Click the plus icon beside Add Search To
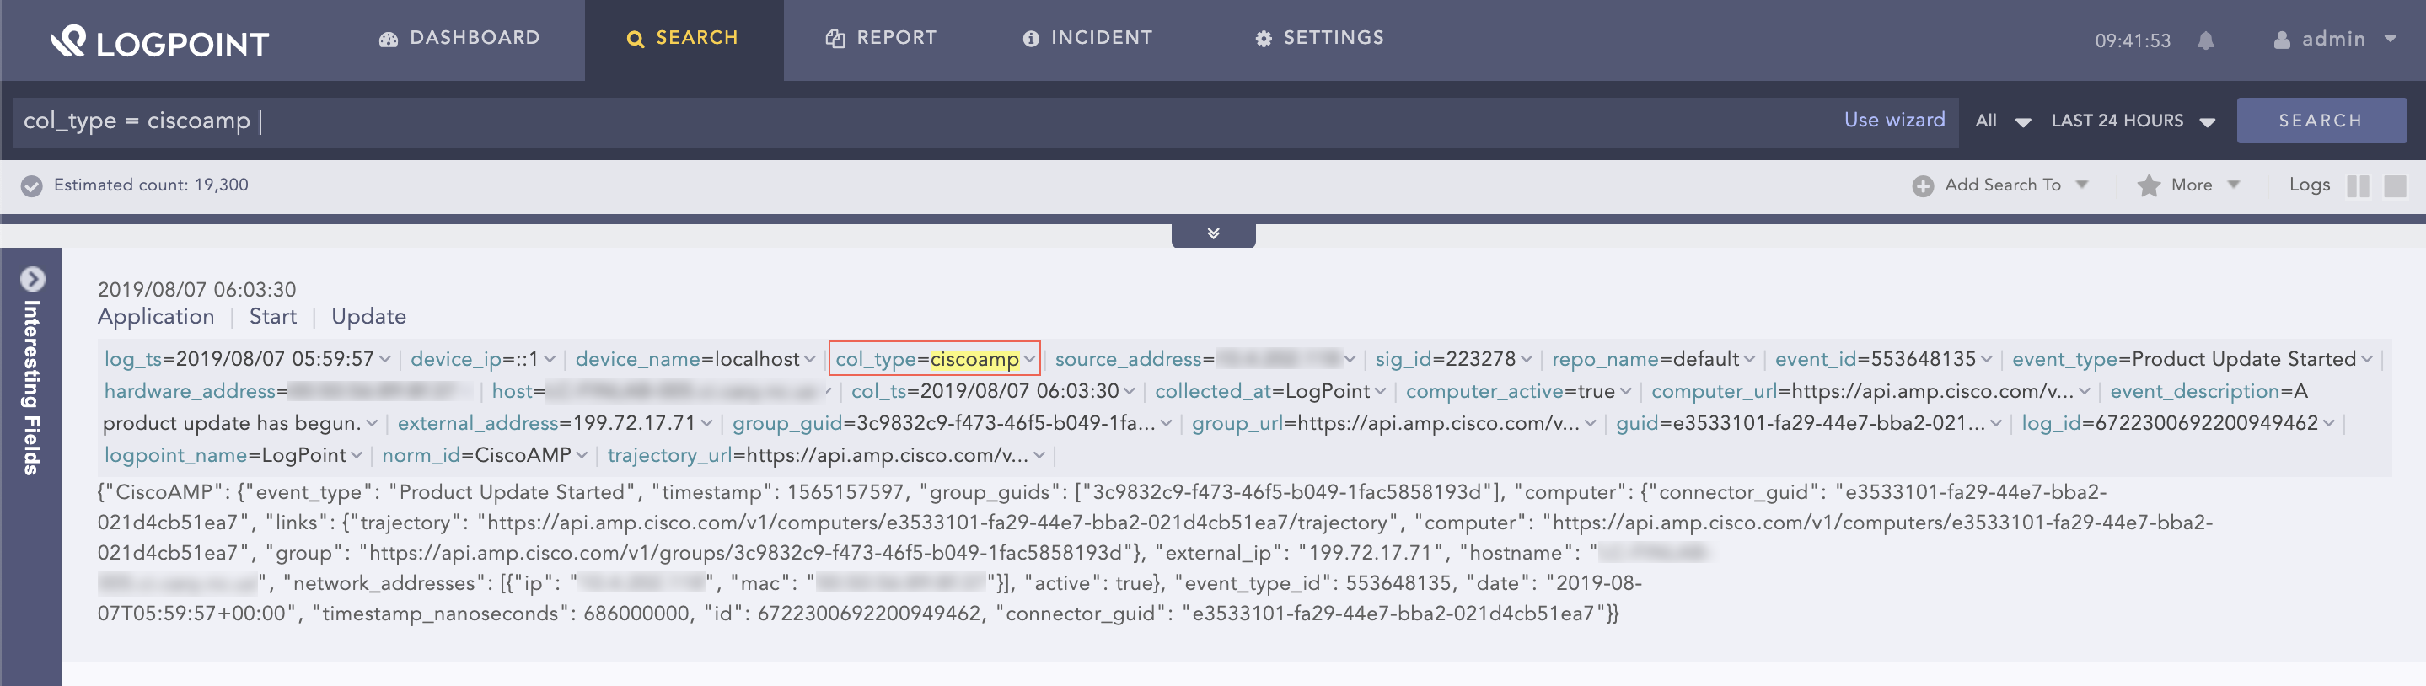The height and width of the screenshot is (686, 2426). (x=1923, y=186)
